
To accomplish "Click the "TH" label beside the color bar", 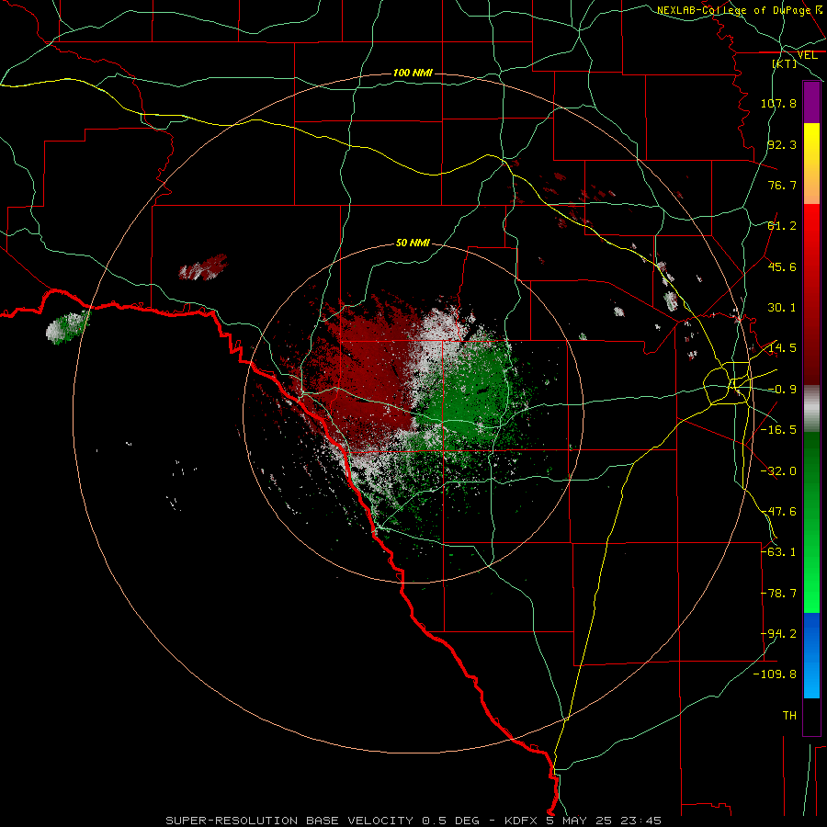I will click(789, 716).
